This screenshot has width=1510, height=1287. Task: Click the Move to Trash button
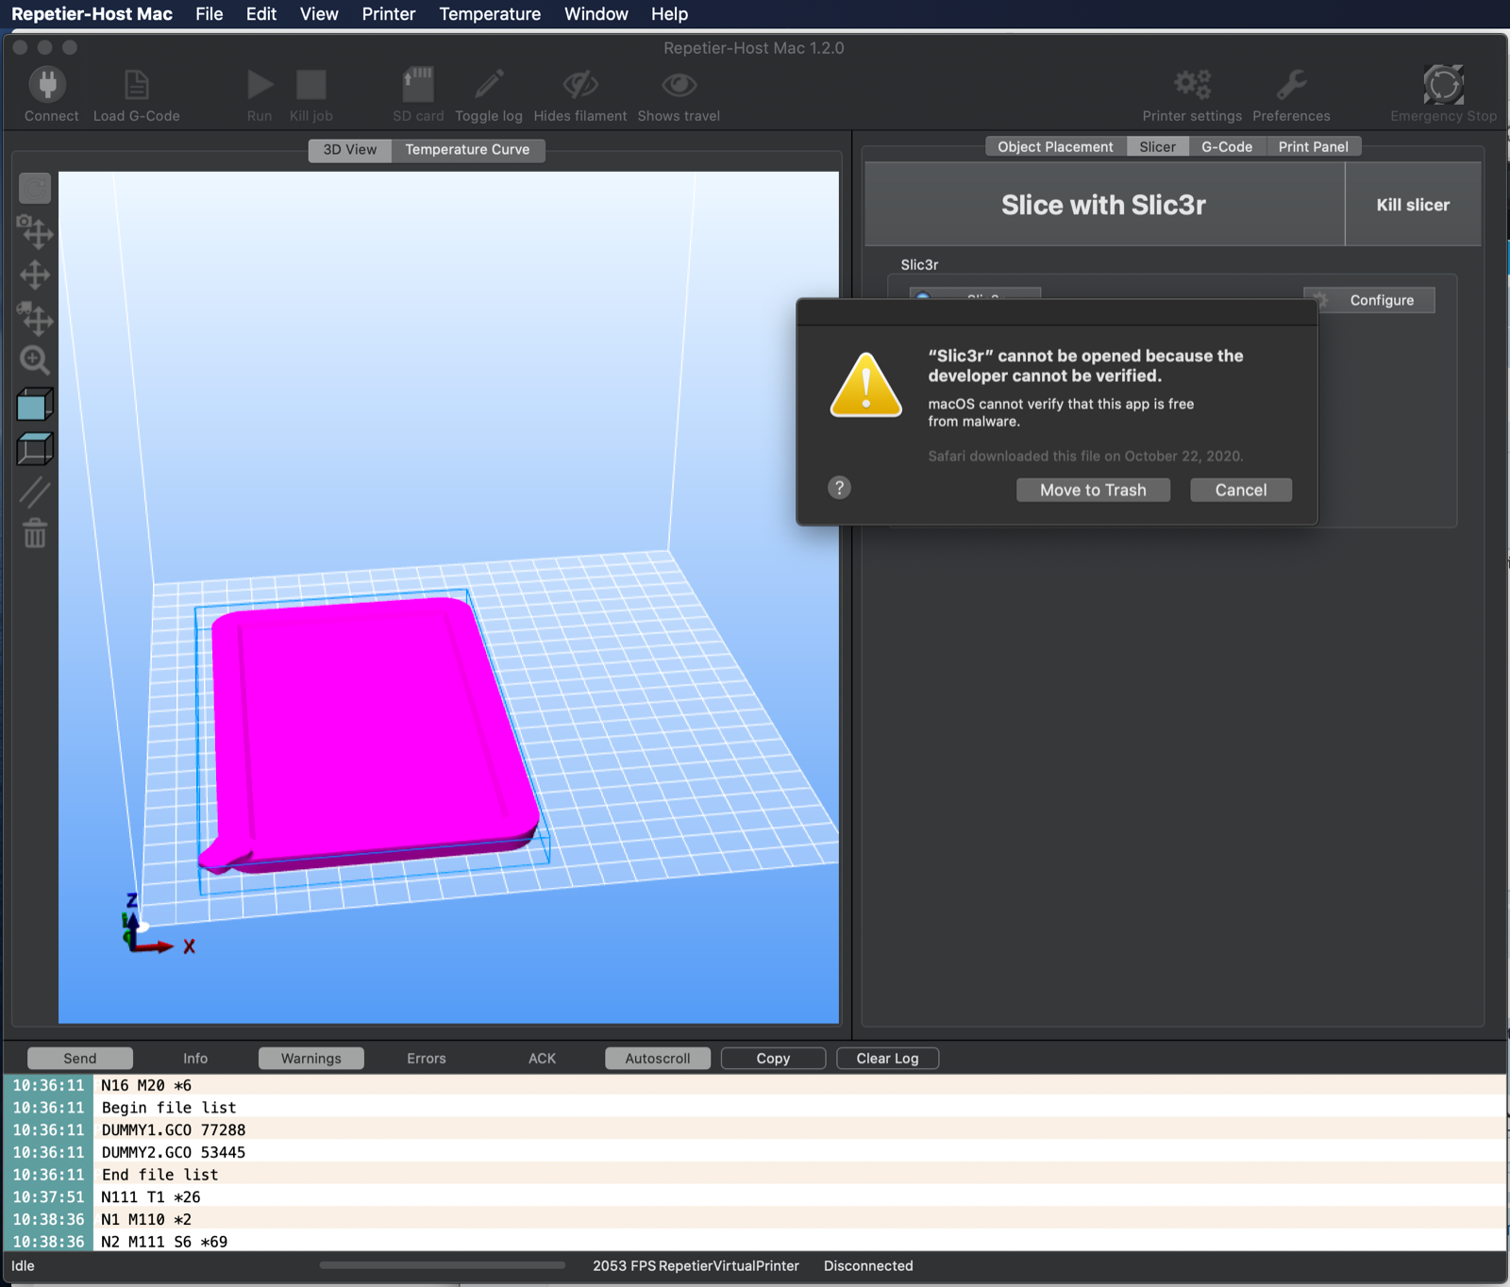point(1093,490)
